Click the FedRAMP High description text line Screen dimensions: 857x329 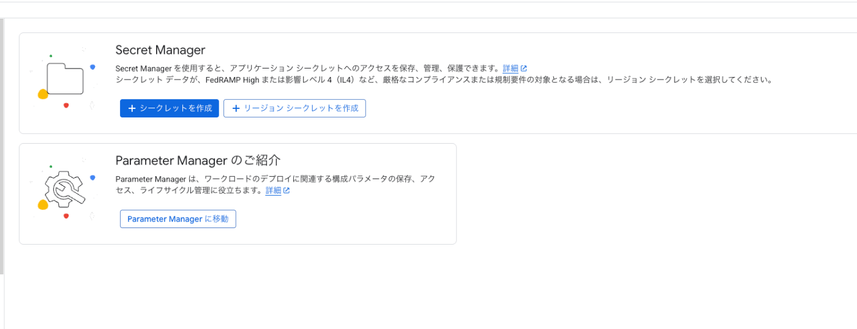coord(444,80)
